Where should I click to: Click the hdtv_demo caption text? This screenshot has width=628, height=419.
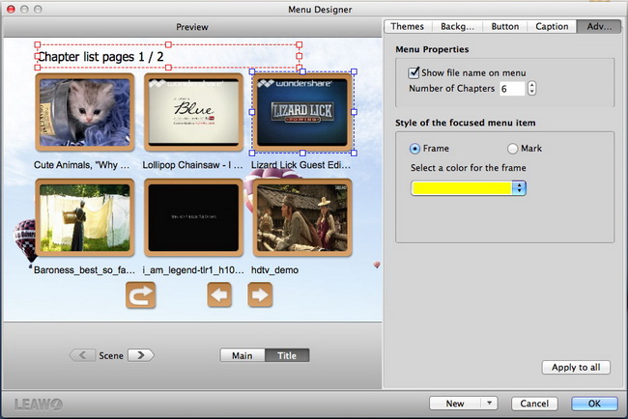274,270
